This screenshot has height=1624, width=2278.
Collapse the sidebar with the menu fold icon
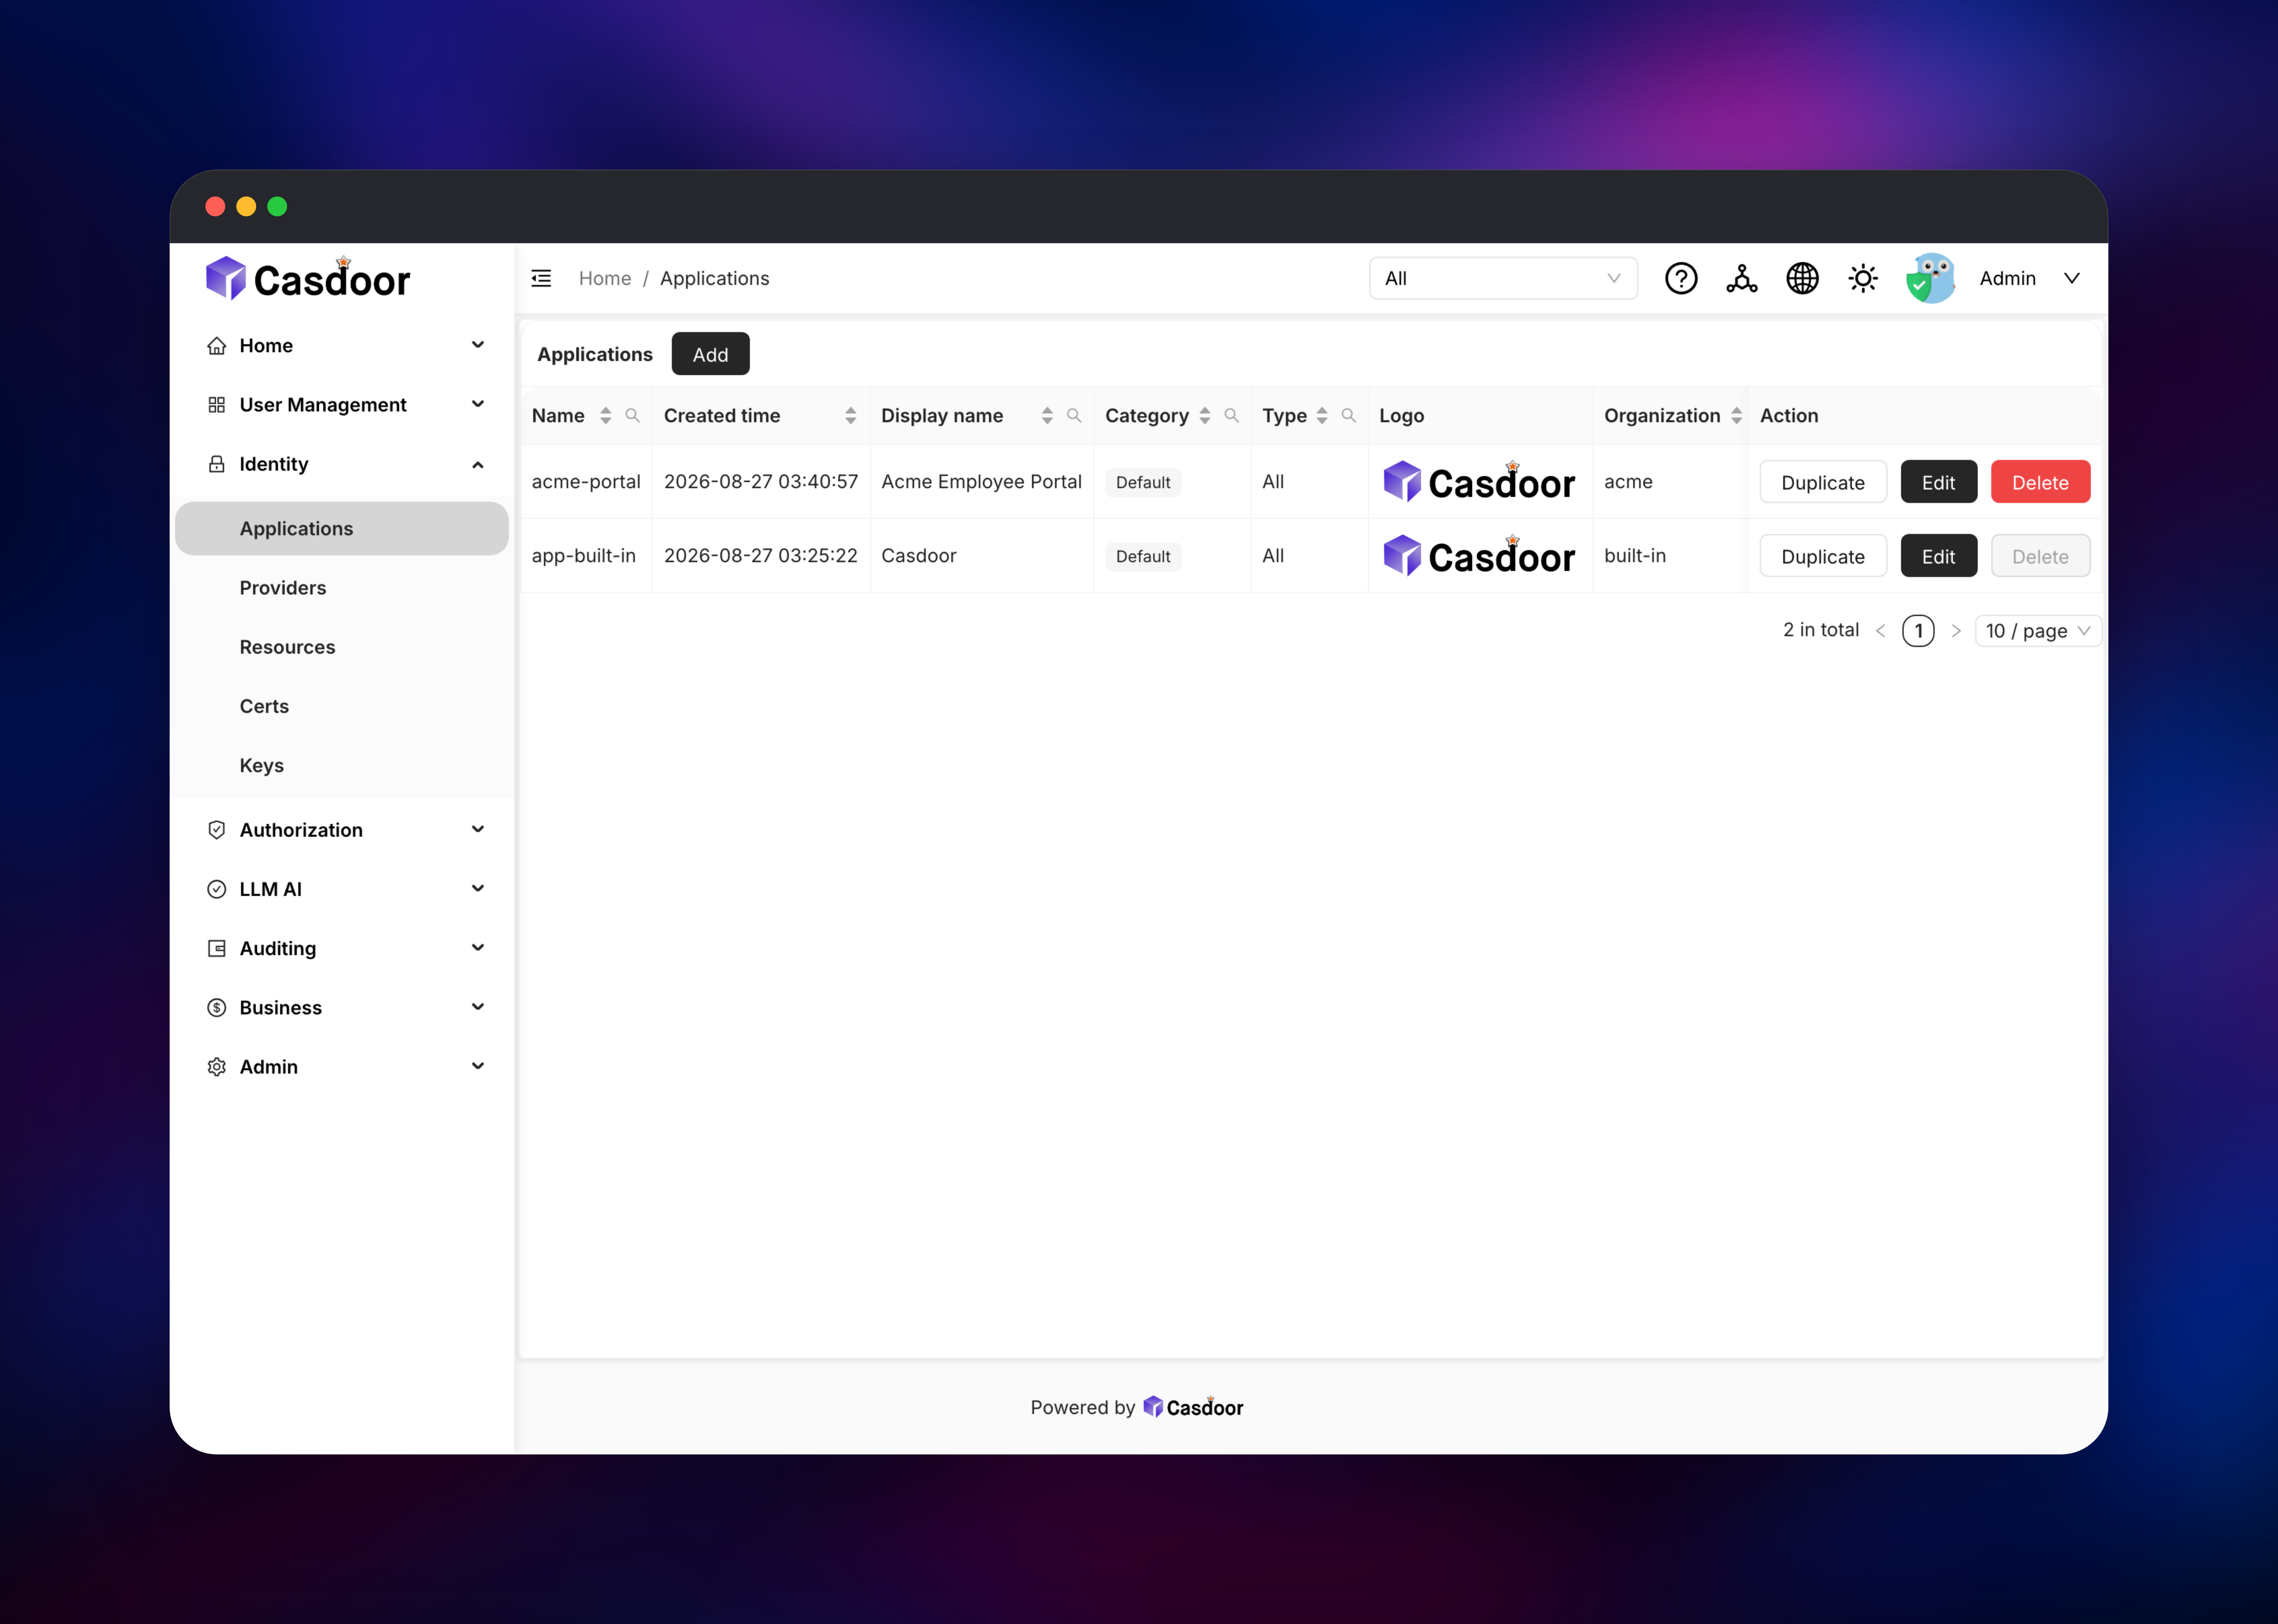541,278
